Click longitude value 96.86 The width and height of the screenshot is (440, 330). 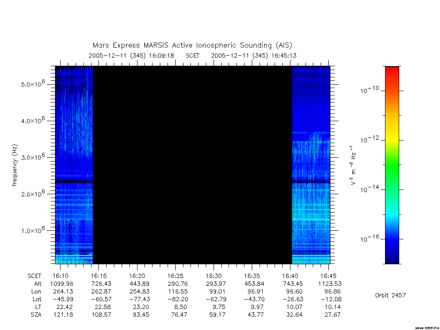[333, 292]
